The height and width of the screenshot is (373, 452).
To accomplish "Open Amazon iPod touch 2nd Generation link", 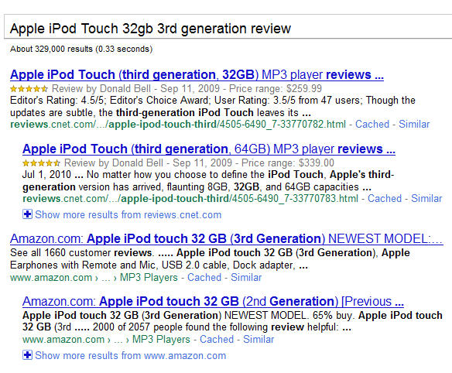I will (213, 301).
